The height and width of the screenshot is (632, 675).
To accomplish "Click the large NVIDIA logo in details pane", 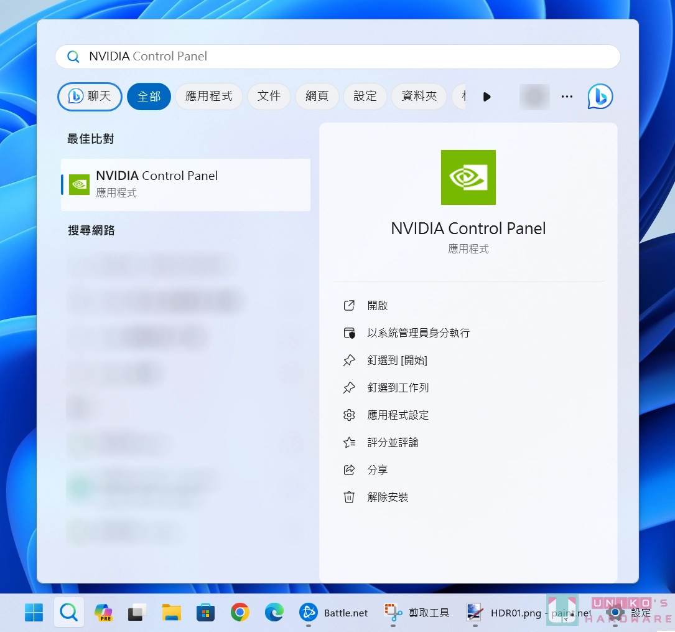I will pyautogui.click(x=468, y=177).
